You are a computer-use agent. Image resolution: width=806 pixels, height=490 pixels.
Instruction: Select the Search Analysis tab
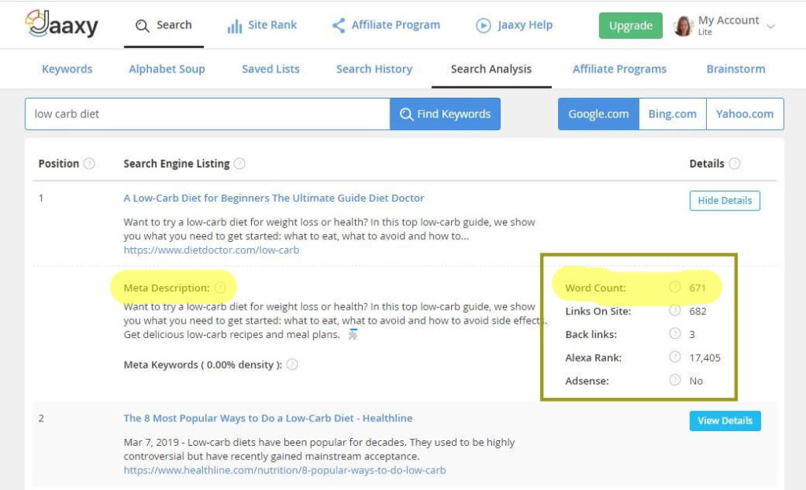491,69
